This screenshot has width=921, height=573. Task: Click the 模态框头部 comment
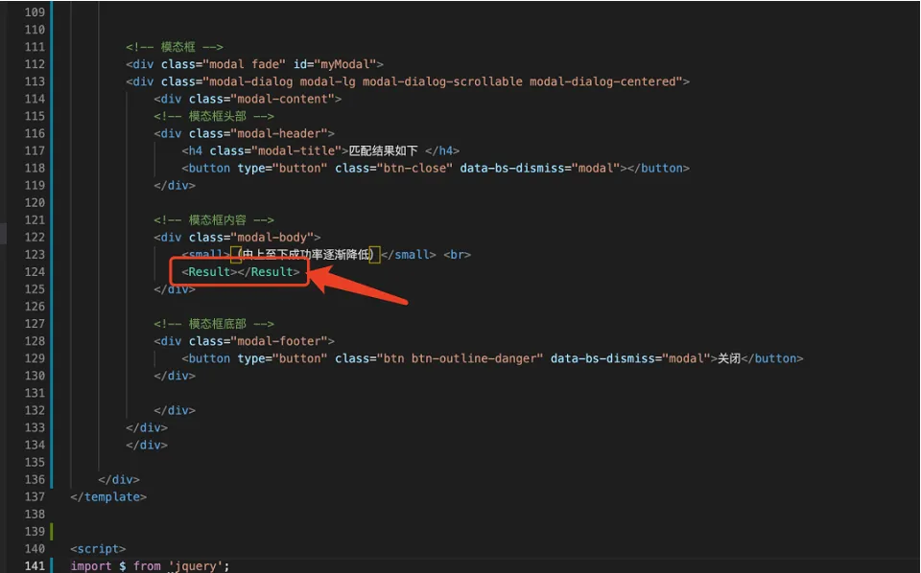(x=214, y=116)
